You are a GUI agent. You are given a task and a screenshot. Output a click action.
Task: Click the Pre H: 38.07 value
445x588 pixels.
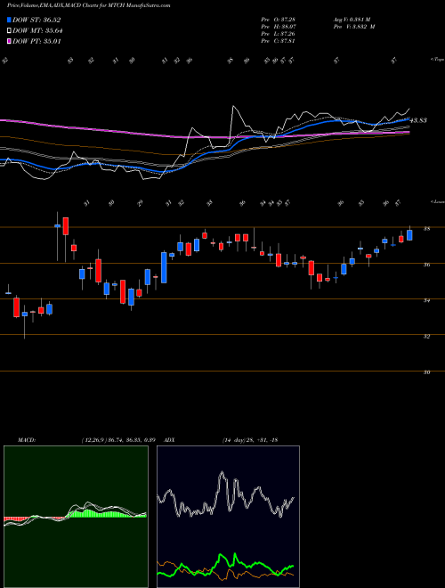click(x=278, y=27)
